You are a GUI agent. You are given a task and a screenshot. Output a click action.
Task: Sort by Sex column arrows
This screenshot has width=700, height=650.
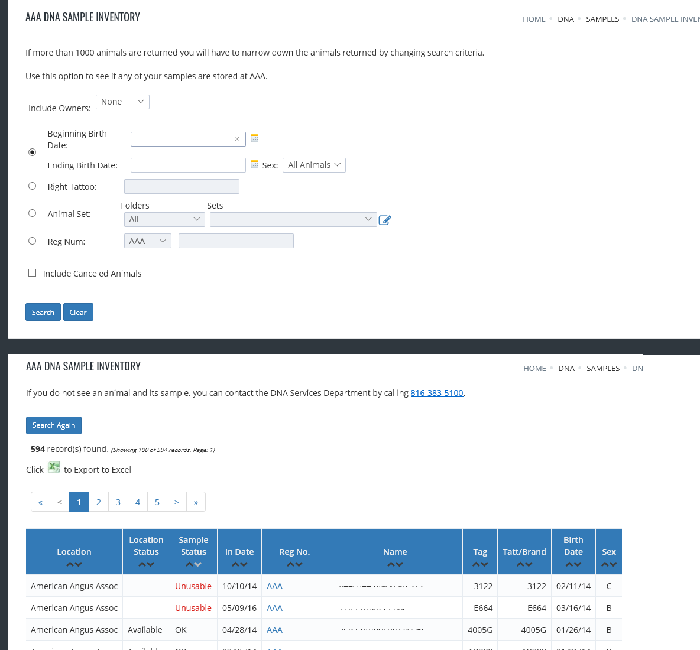(609, 564)
